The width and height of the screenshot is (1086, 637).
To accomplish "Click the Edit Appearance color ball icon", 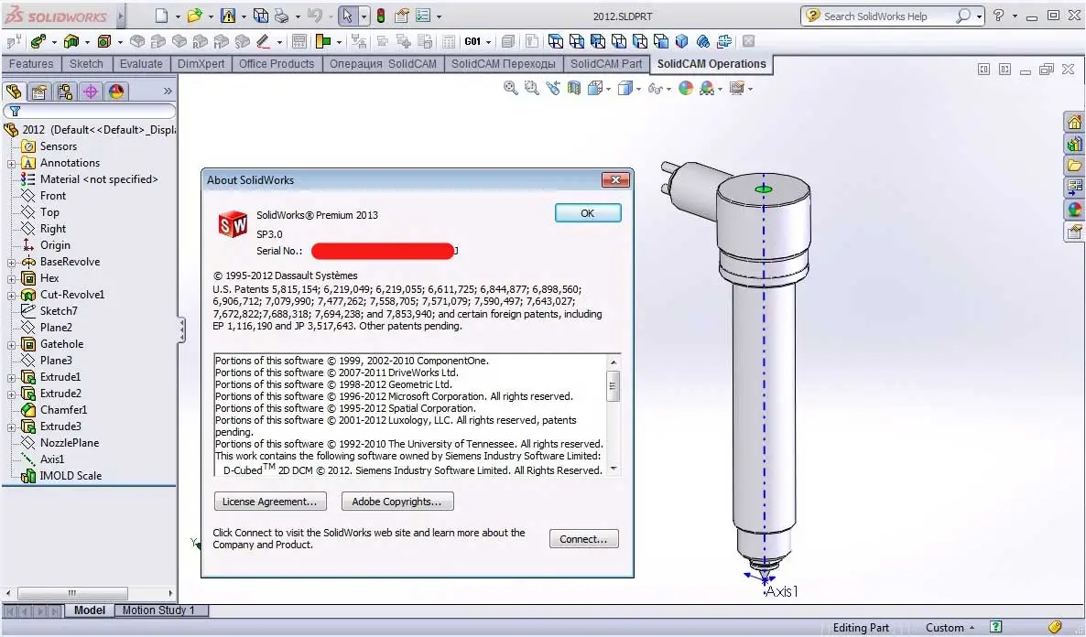I will pos(686,88).
